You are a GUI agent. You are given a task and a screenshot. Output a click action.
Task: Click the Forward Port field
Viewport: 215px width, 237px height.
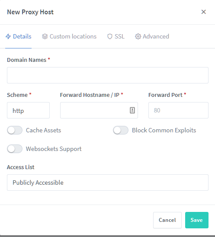pyautogui.click(x=178, y=110)
